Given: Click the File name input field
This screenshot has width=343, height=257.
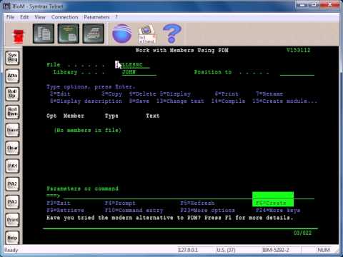Looking at the screenshot, I should point(132,65).
